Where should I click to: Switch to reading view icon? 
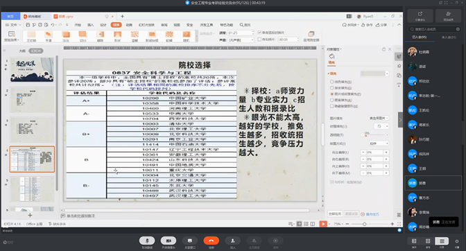(313, 224)
